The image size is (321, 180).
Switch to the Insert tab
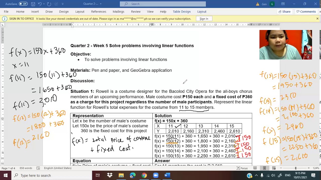(35, 11)
